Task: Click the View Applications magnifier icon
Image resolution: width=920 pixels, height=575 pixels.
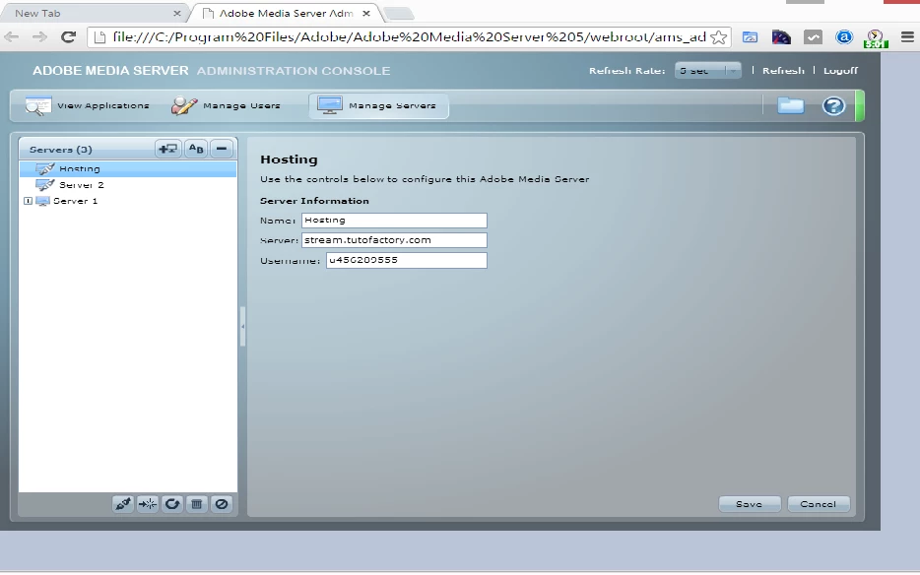Action: click(x=38, y=106)
